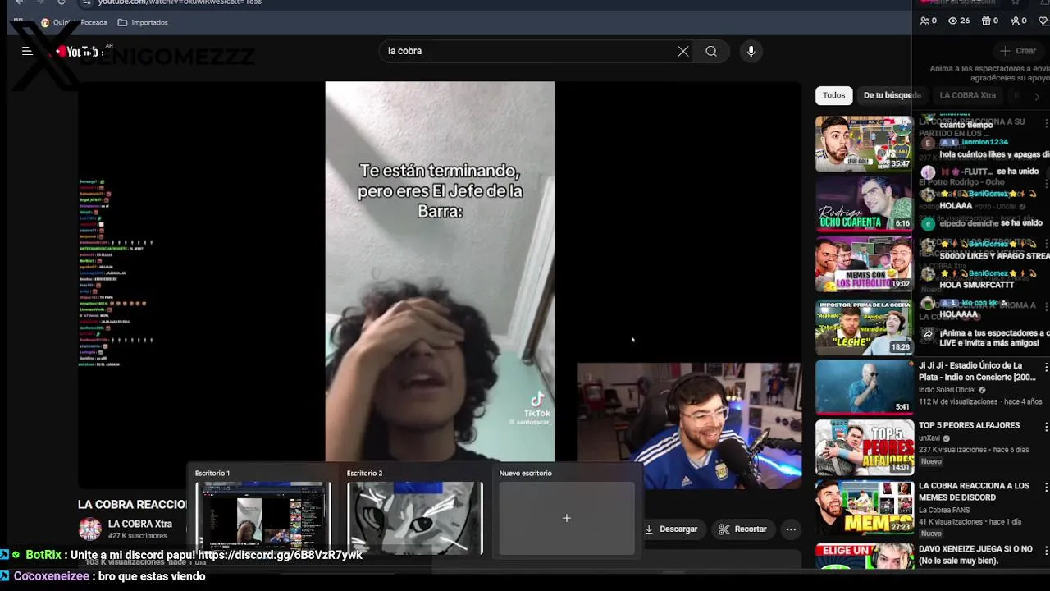Open the 'LA COBRA Xtra' channel name below video
This screenshot has width=1050, height=591.
click(x=140, y=524)
